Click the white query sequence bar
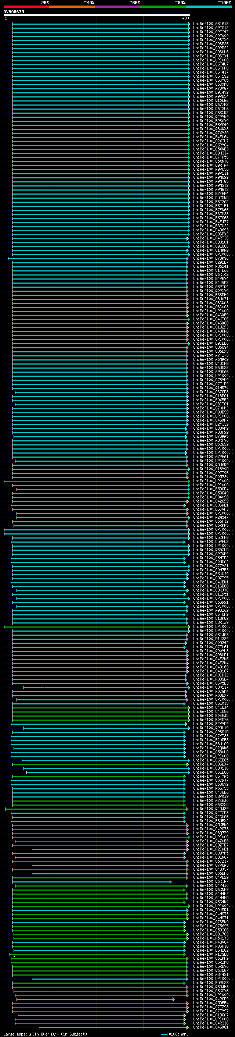This screenshot has width=235, height=1037. click(97, 15)
